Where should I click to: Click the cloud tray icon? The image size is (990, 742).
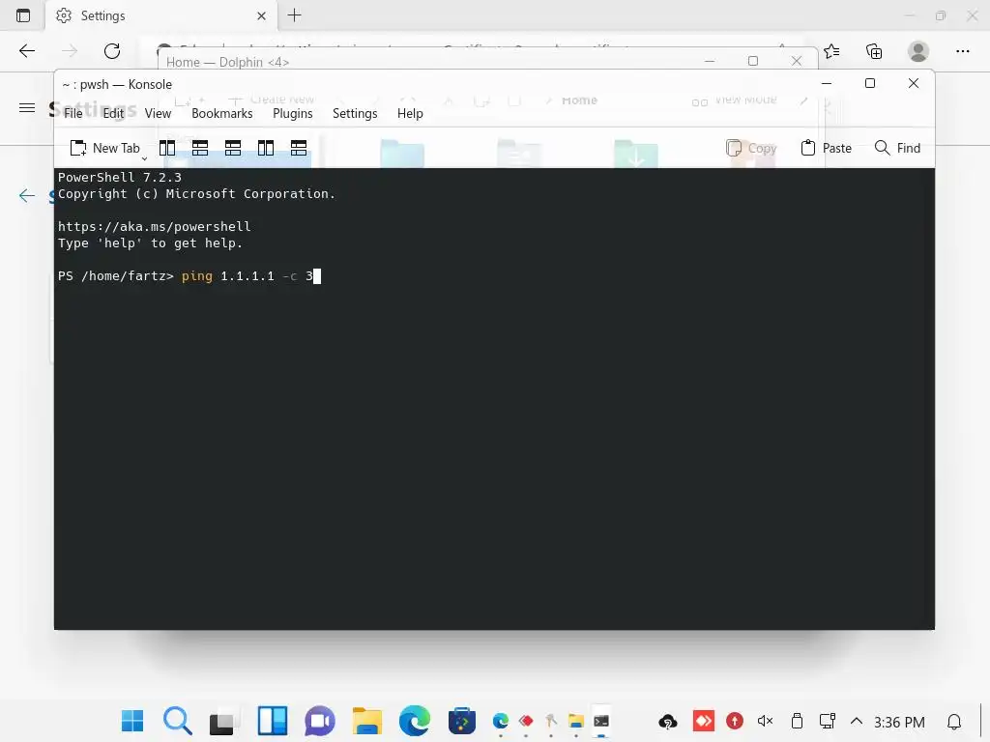tap(668, 721)
